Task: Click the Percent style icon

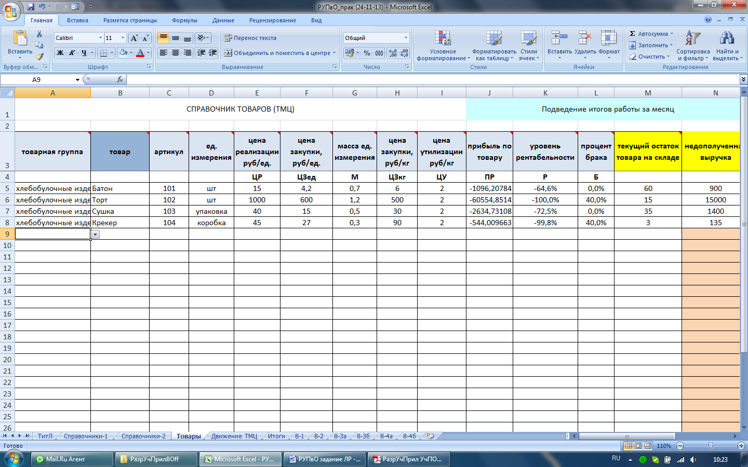Action: (x=367, y=53)
